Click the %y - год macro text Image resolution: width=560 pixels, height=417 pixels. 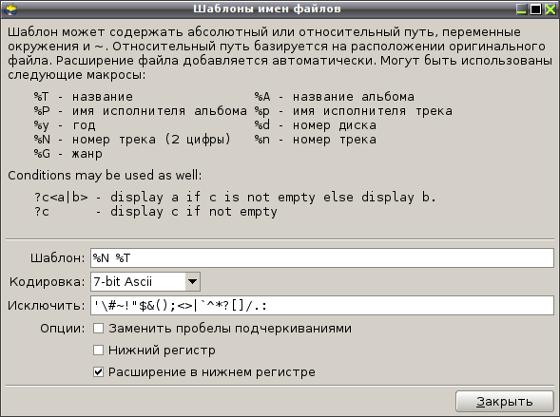point(65,125)
